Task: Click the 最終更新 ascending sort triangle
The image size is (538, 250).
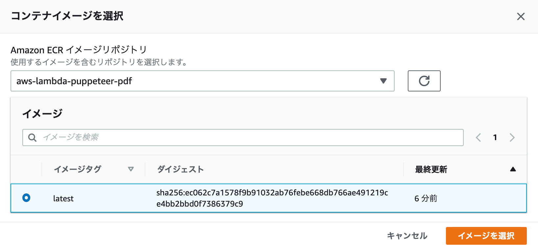Action: pos(513,169)
